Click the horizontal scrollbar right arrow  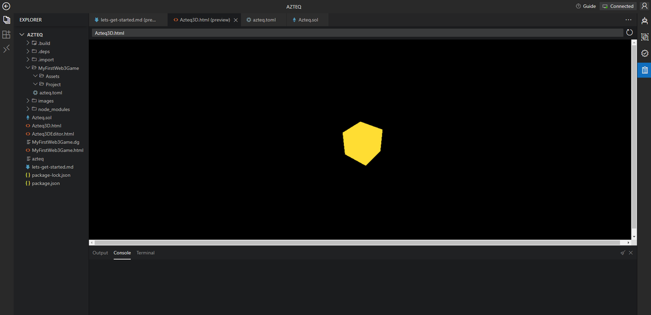[629, 242]
